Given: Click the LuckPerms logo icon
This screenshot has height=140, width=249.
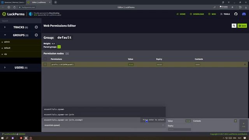Looking at the screenshot, I should coord(4,14).
